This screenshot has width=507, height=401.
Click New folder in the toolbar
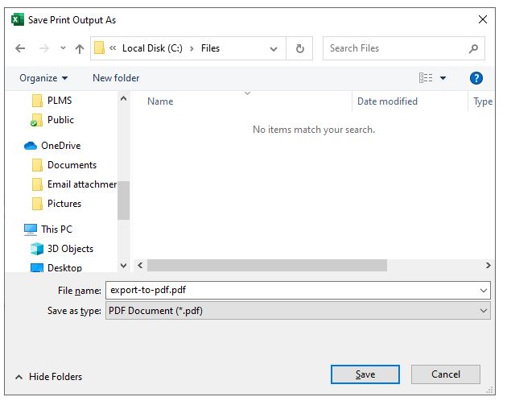click(x=116, y=78)
